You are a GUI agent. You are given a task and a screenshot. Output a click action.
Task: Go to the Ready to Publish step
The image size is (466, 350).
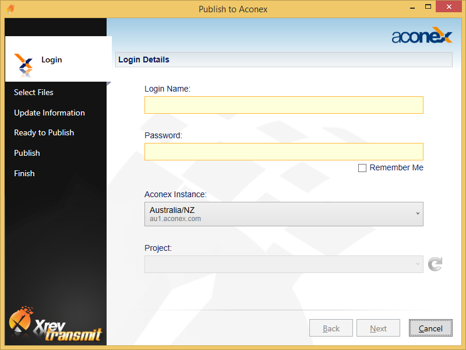44,133
